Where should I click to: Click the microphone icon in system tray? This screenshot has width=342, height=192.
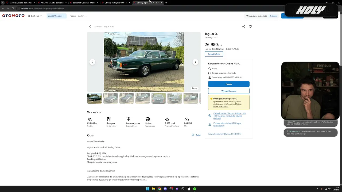[322, 189]
